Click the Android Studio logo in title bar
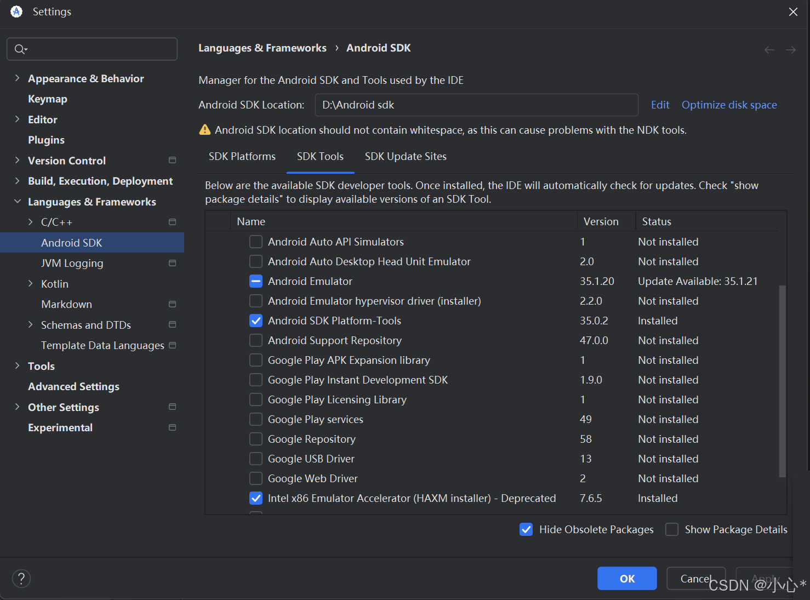 pos(16,12)
